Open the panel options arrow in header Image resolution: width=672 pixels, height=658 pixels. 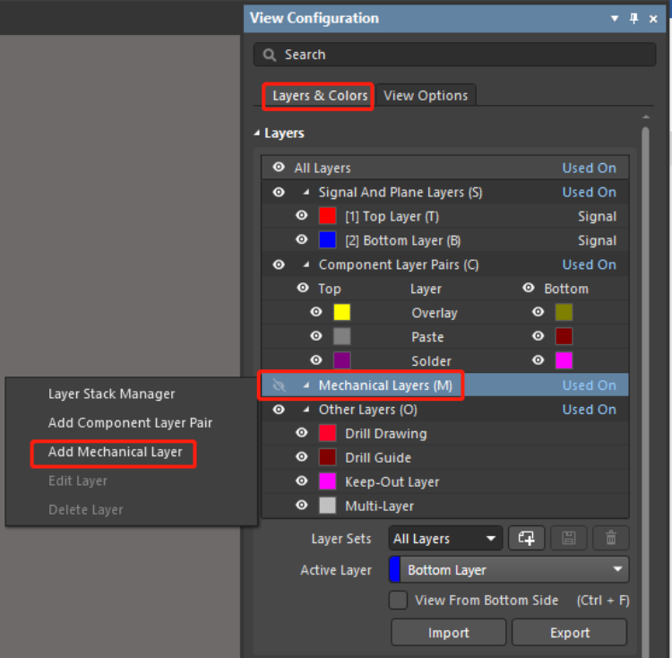pos(615,19)
